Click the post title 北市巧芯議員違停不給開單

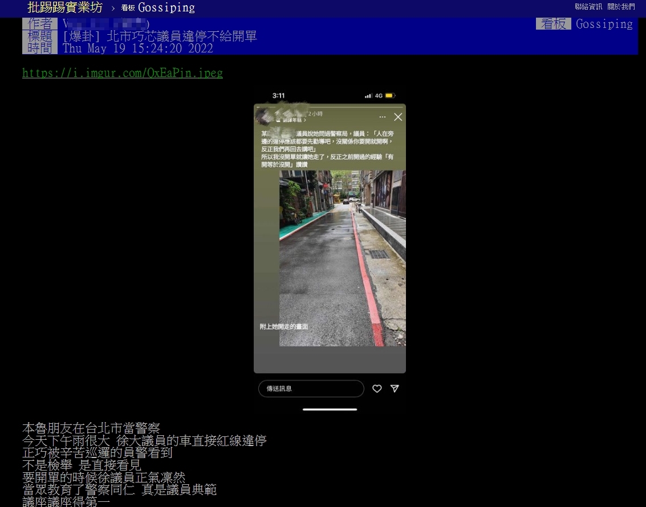click(182, 36)
